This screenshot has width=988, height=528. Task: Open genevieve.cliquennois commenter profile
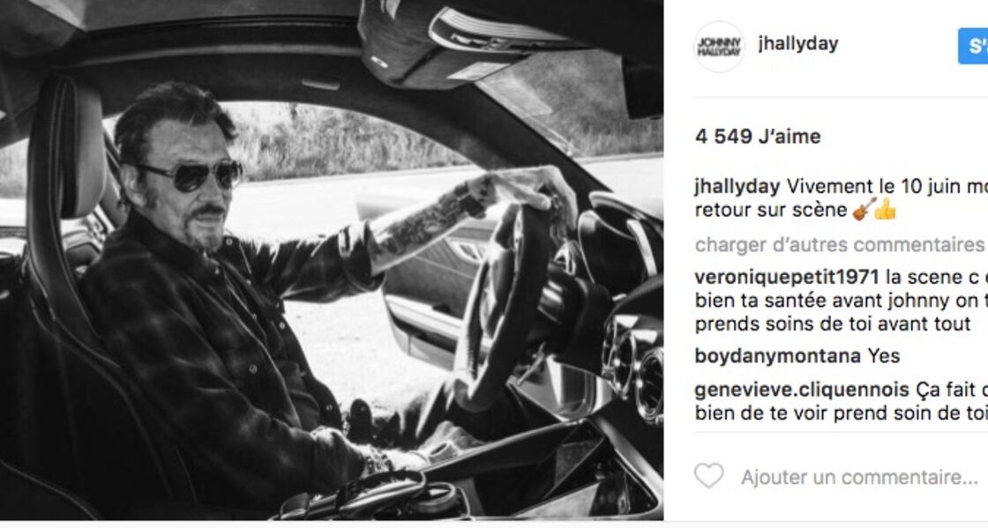[x=802, y=390]
